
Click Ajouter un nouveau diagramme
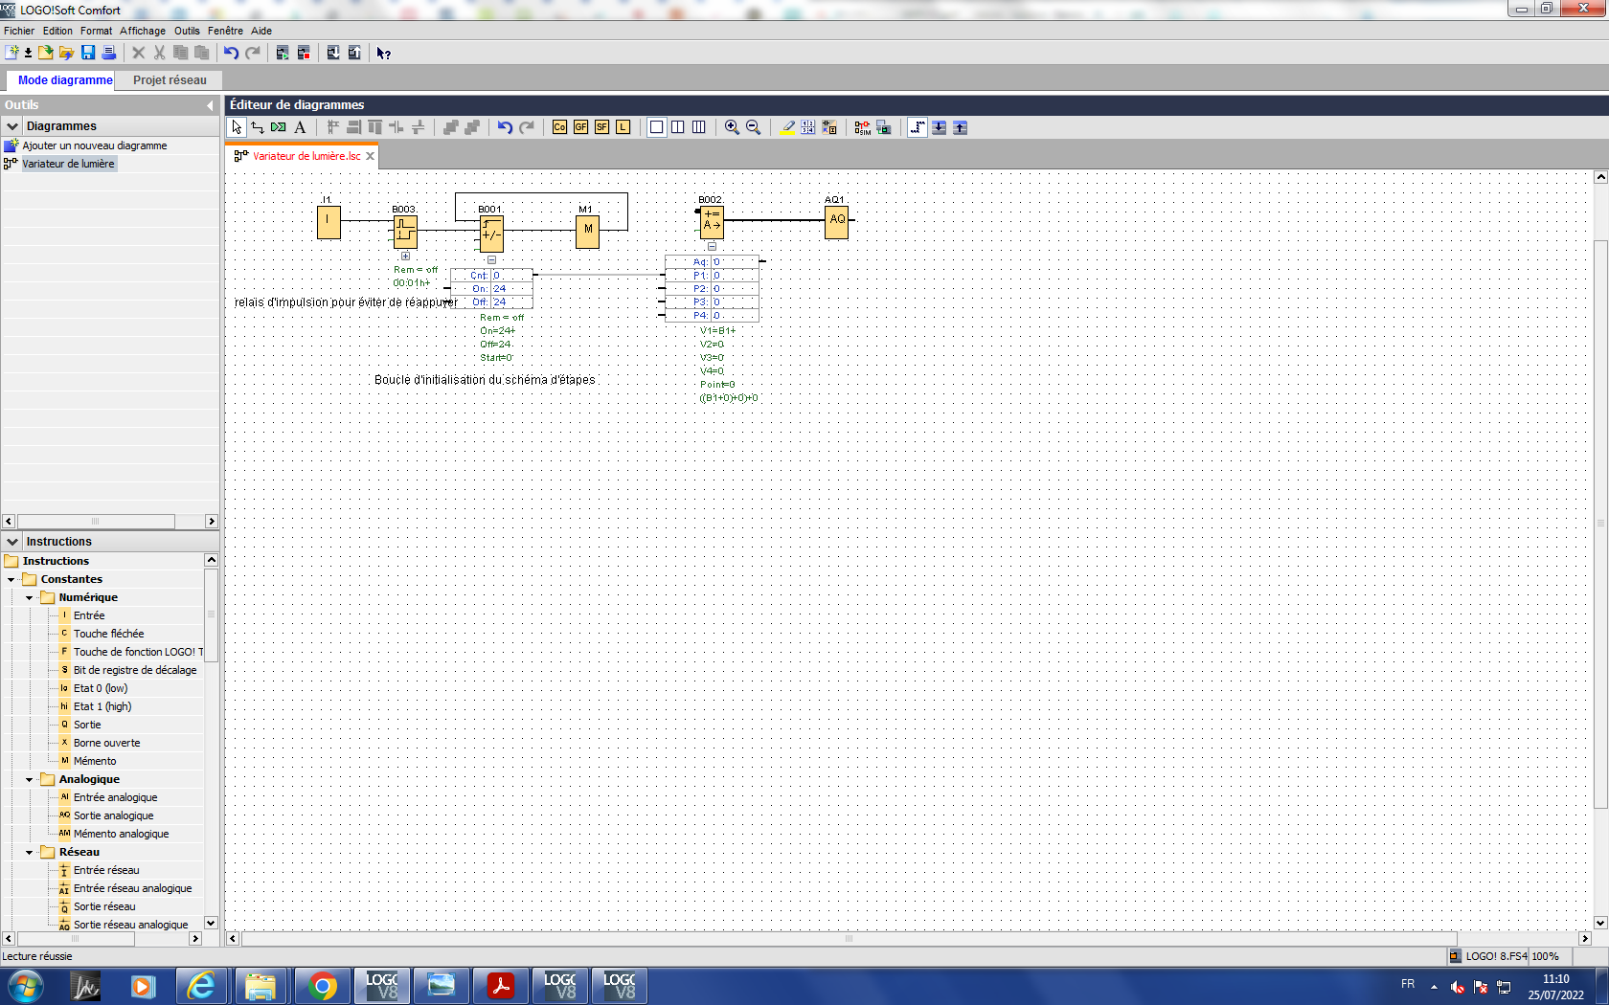coord(94,145)
